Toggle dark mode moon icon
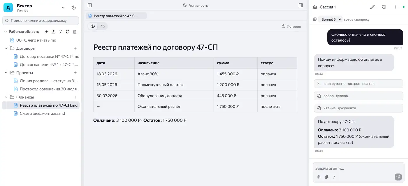408x186 pixels. pyautogui.click(x=74, y=8)
